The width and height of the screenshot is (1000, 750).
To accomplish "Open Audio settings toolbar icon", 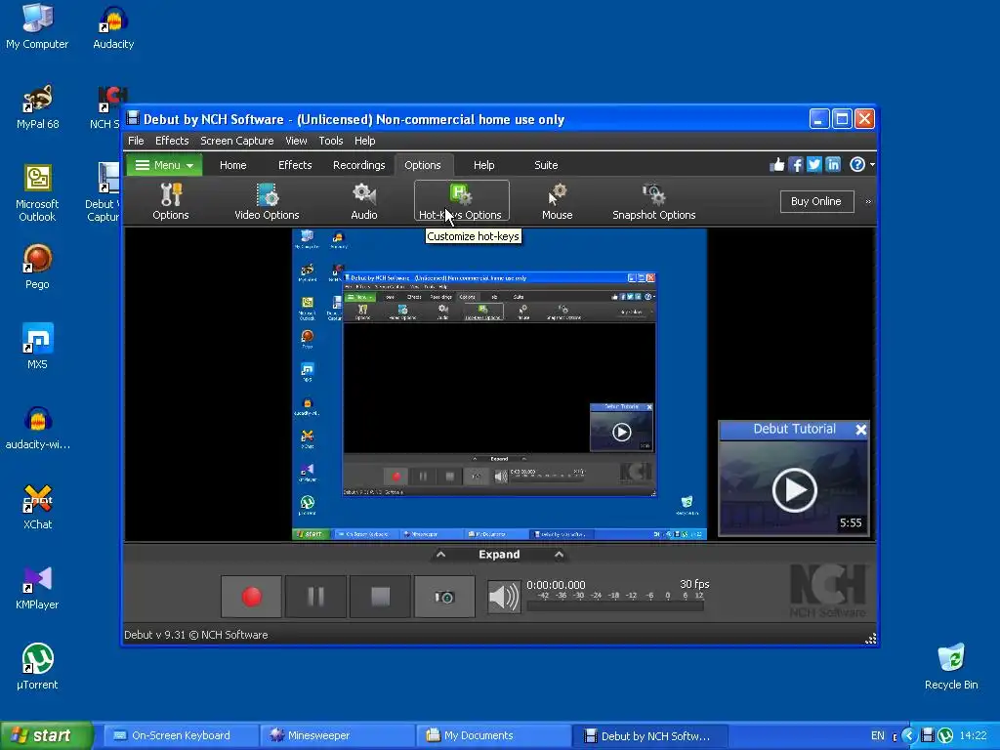I will click(x=363, y=201).
